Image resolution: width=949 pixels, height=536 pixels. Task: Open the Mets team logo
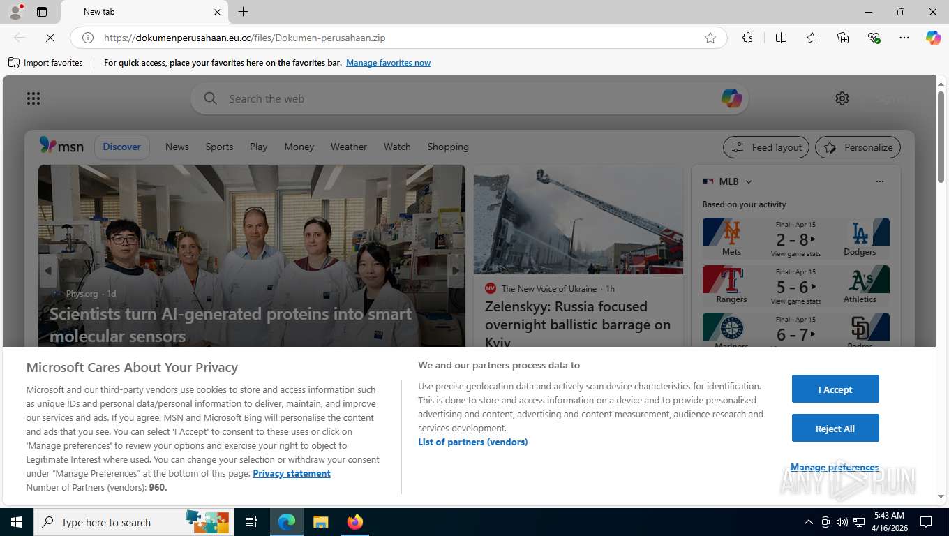click(731, 232)
